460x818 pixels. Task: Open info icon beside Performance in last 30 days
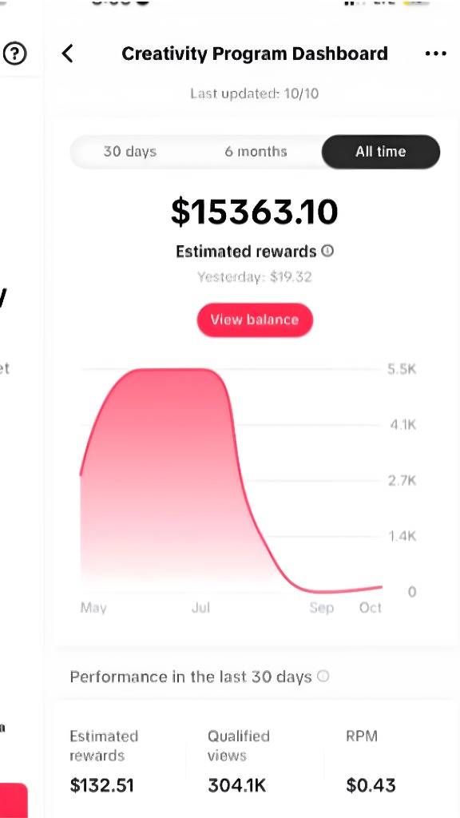pyautogui.click(x=323, y=677)
